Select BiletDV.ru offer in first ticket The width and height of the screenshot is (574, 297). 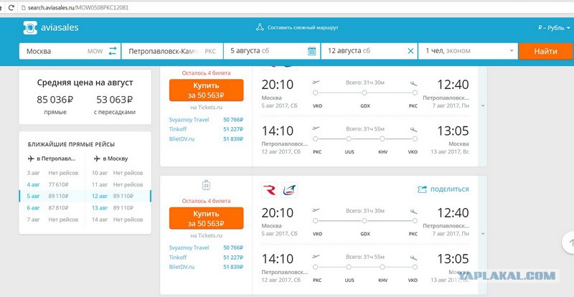coord(206,138)
